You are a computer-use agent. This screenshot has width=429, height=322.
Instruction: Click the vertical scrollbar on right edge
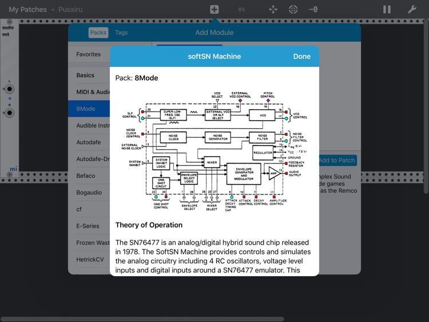point(426,107)
